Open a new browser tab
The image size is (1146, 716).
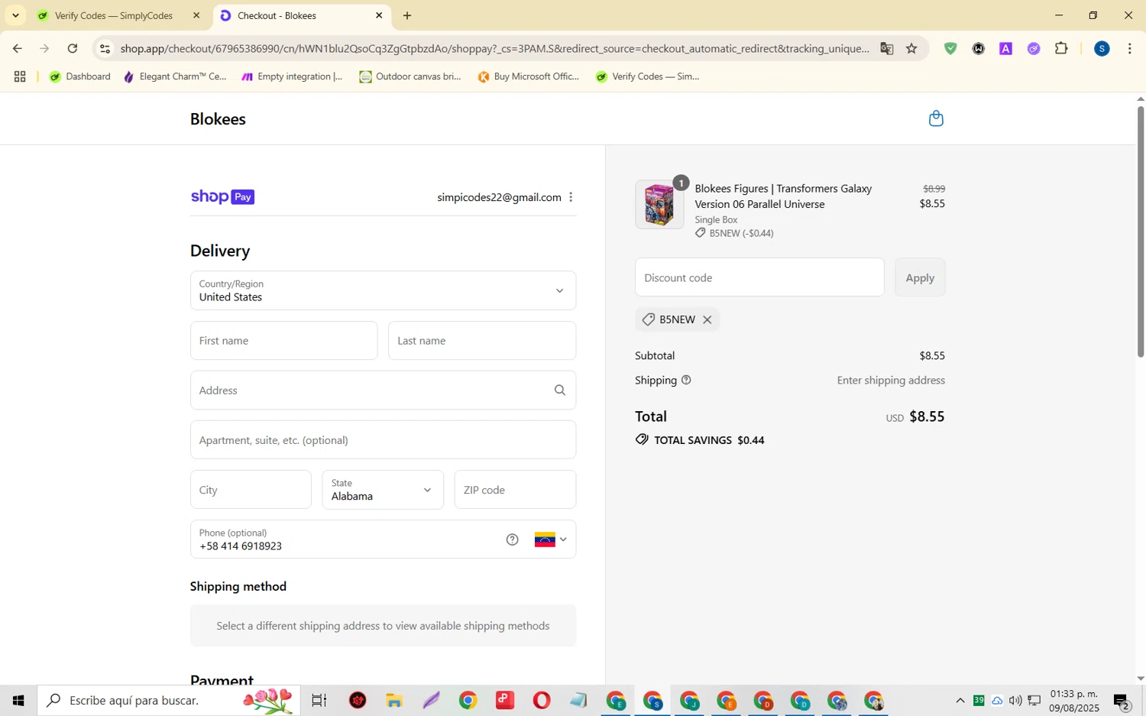pyautogui.click(x=407, y=15)
